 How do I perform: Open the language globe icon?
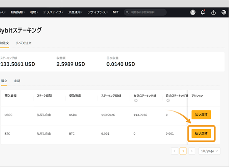pos(224,12)
